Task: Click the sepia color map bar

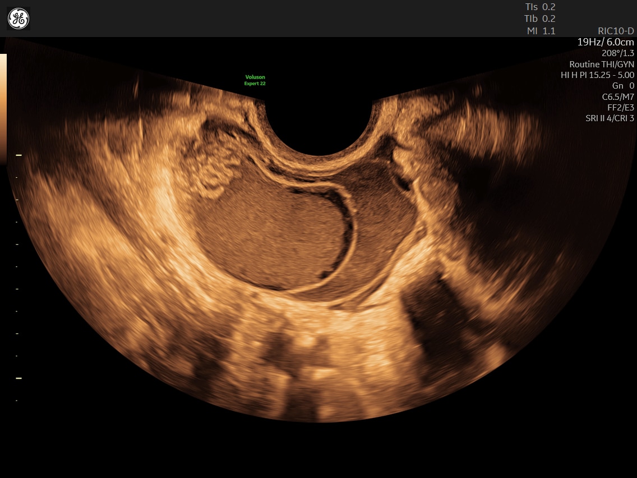Action: [3, 109]
